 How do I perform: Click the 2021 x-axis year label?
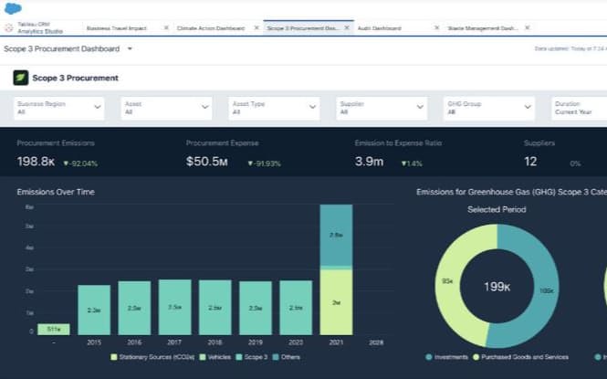click(336, 342)
